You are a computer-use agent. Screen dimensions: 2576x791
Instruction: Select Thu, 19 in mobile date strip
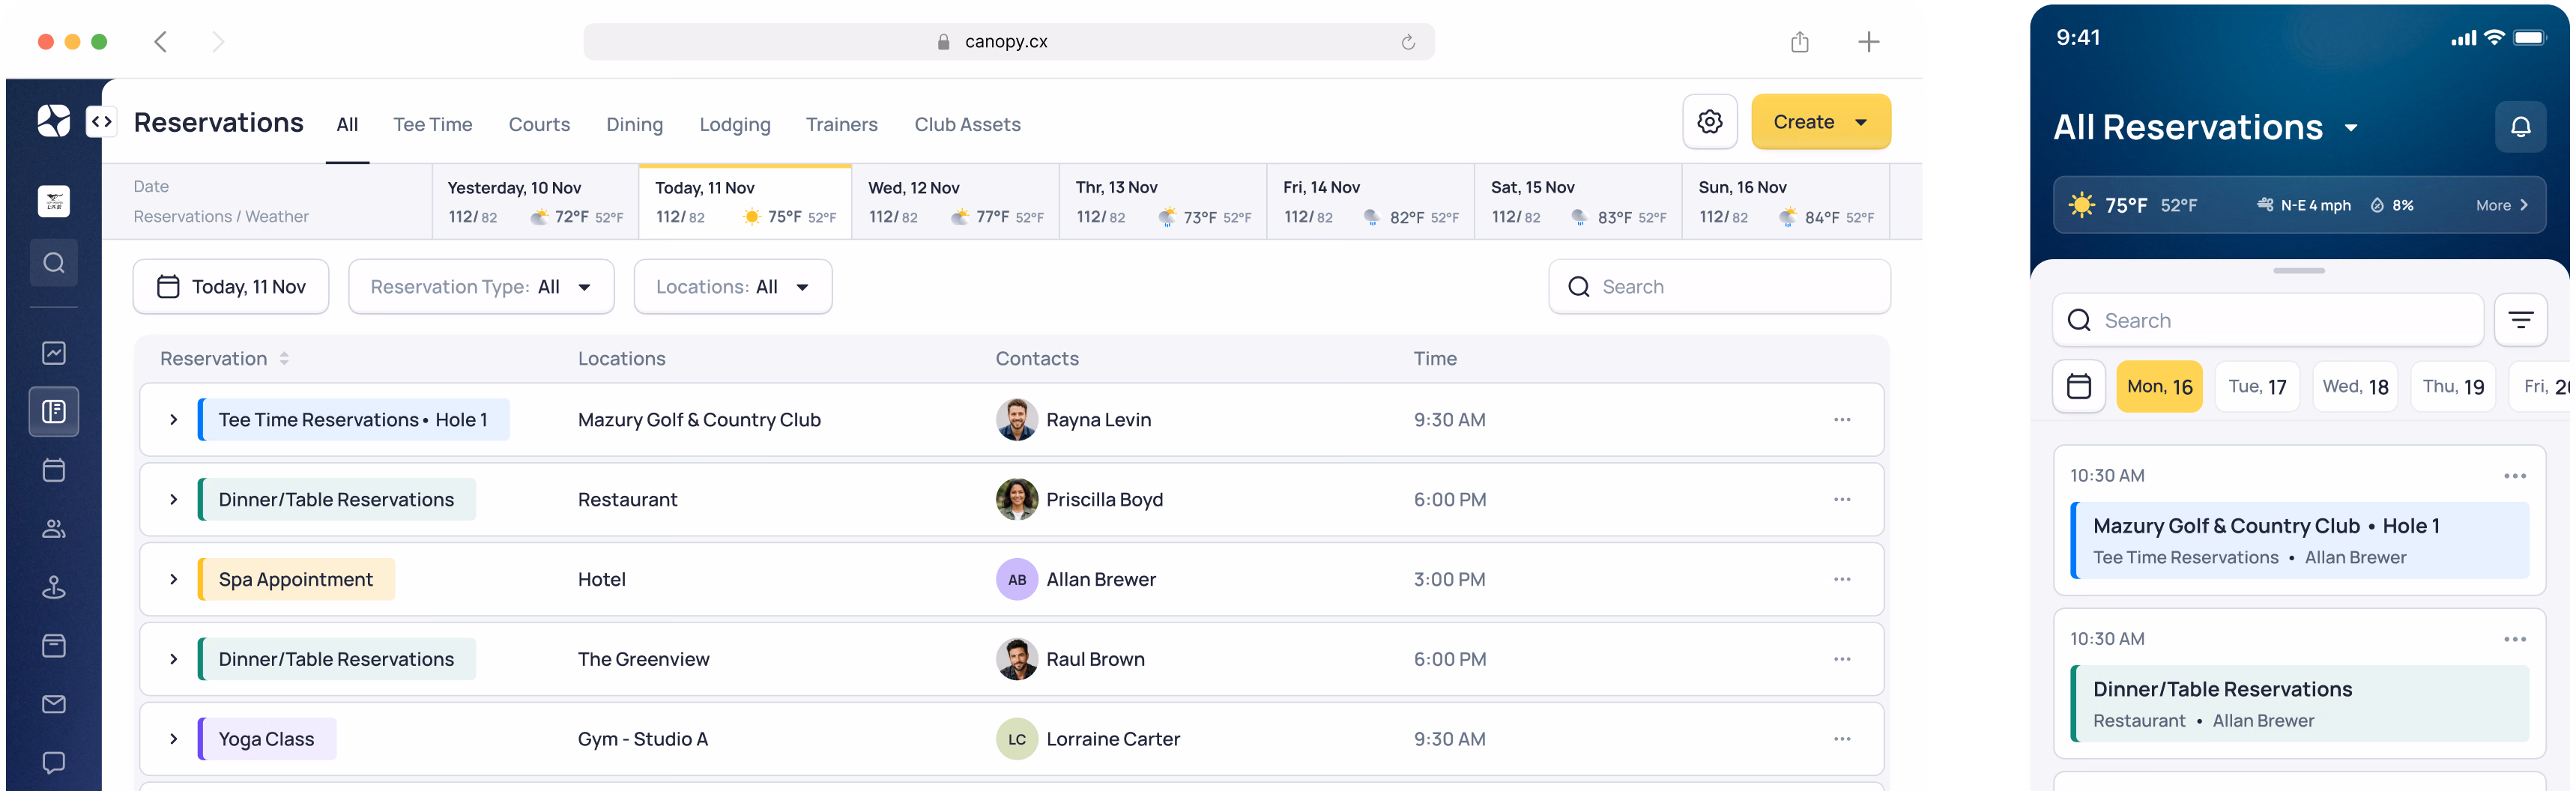point(2453,386)
